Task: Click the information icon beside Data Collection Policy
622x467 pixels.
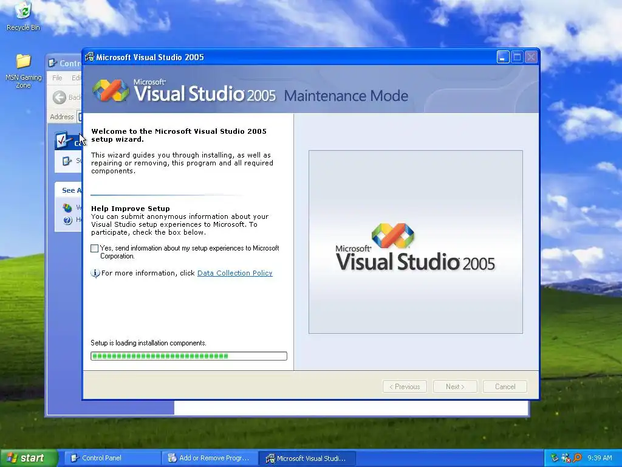Action: click(95, 273)
